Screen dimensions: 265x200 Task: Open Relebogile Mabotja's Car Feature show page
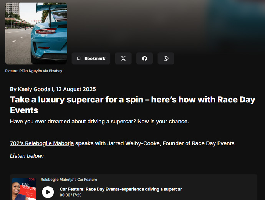(69, 180)
